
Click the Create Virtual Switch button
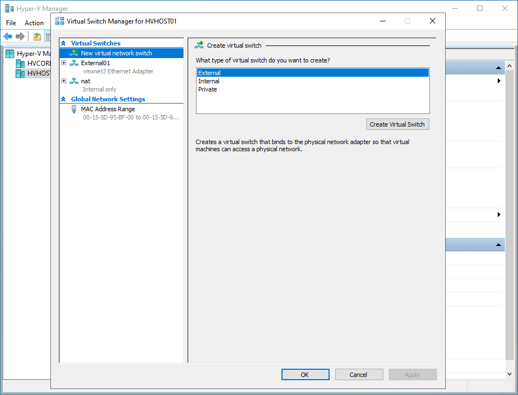click(x=398, y=124)
